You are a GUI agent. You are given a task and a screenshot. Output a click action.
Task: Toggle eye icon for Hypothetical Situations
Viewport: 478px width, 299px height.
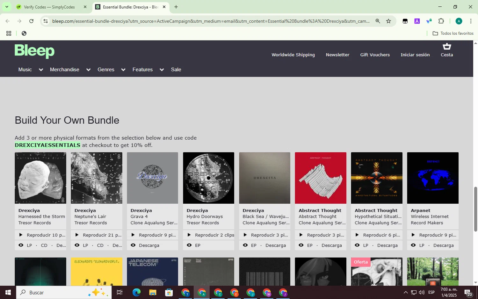click(x=357, y=245)
